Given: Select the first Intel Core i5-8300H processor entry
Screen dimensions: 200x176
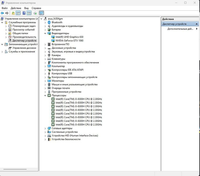Looking at the screenshot, I should point(79,99).
